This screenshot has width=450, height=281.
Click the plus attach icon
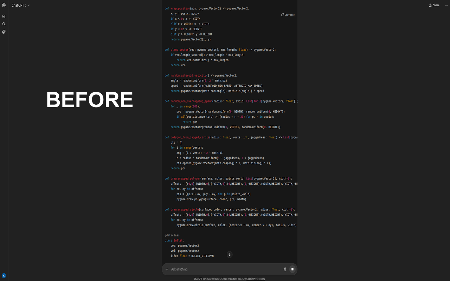(x=167, y=269)
